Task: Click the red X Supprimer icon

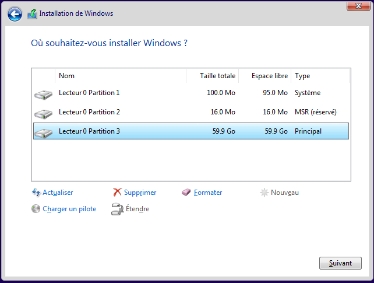Action: click(117, 193)
